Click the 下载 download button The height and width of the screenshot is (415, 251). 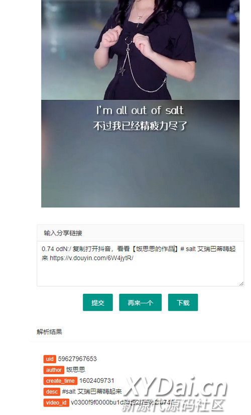183,302
